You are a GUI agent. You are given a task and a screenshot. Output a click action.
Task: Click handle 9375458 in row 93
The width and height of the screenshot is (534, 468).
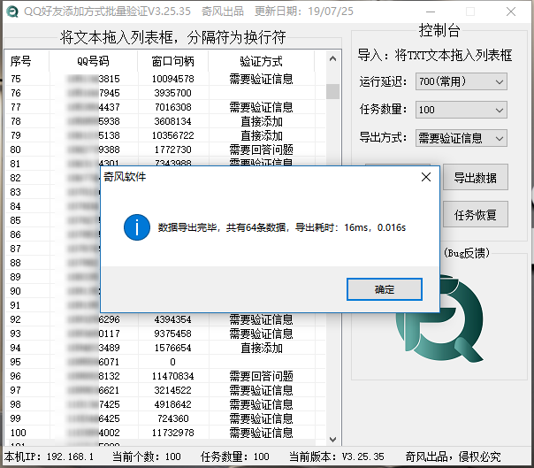click(x=173, y=334)
